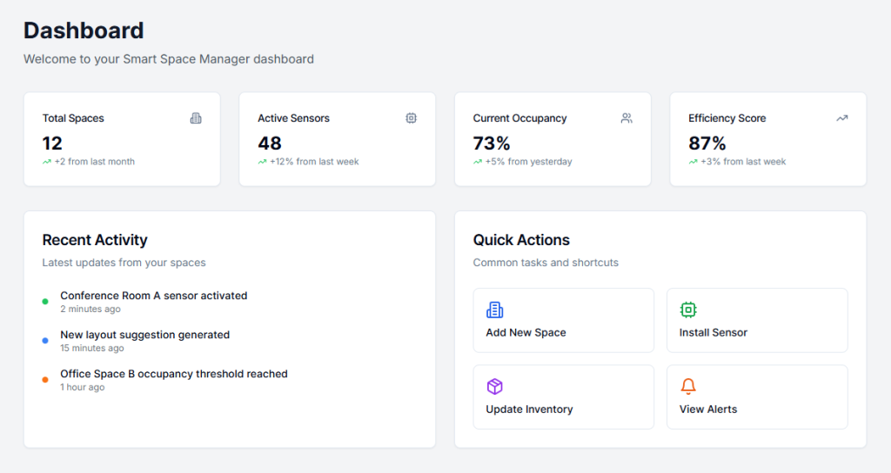Click blue status dot for layout suggestion activity

point(45,341)
